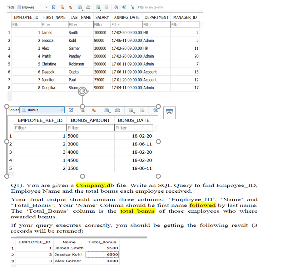This screenshot has width=283, height=277.
Task: Click the filter field under DEPARTMENT
Action: [x=157, y=25]
